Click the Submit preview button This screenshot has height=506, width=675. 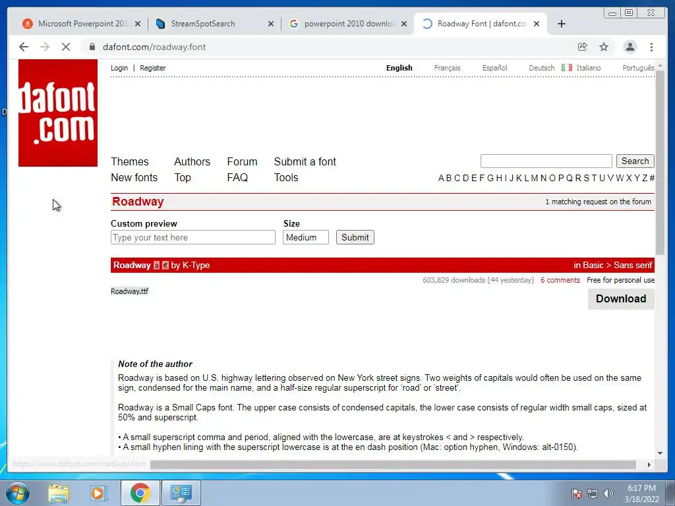[x=355, y=237]
